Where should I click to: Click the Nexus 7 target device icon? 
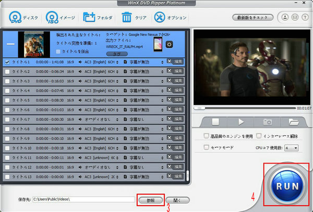click(158, 44)
